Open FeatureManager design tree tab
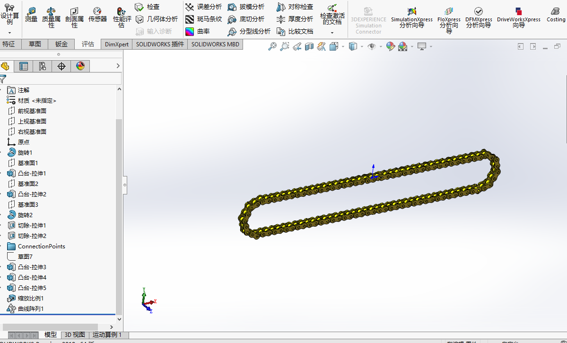Screen dimensions: 567x343 5,66
